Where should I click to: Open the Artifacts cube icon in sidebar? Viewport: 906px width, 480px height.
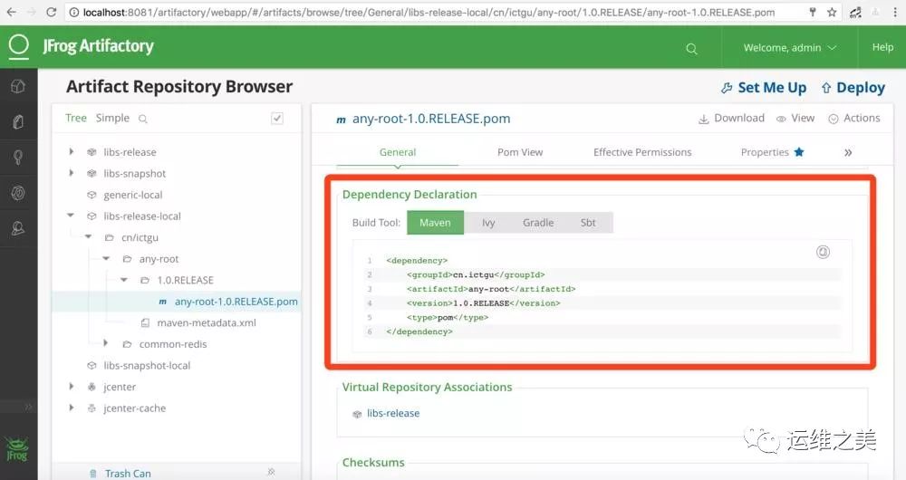[x=18, y=87]
